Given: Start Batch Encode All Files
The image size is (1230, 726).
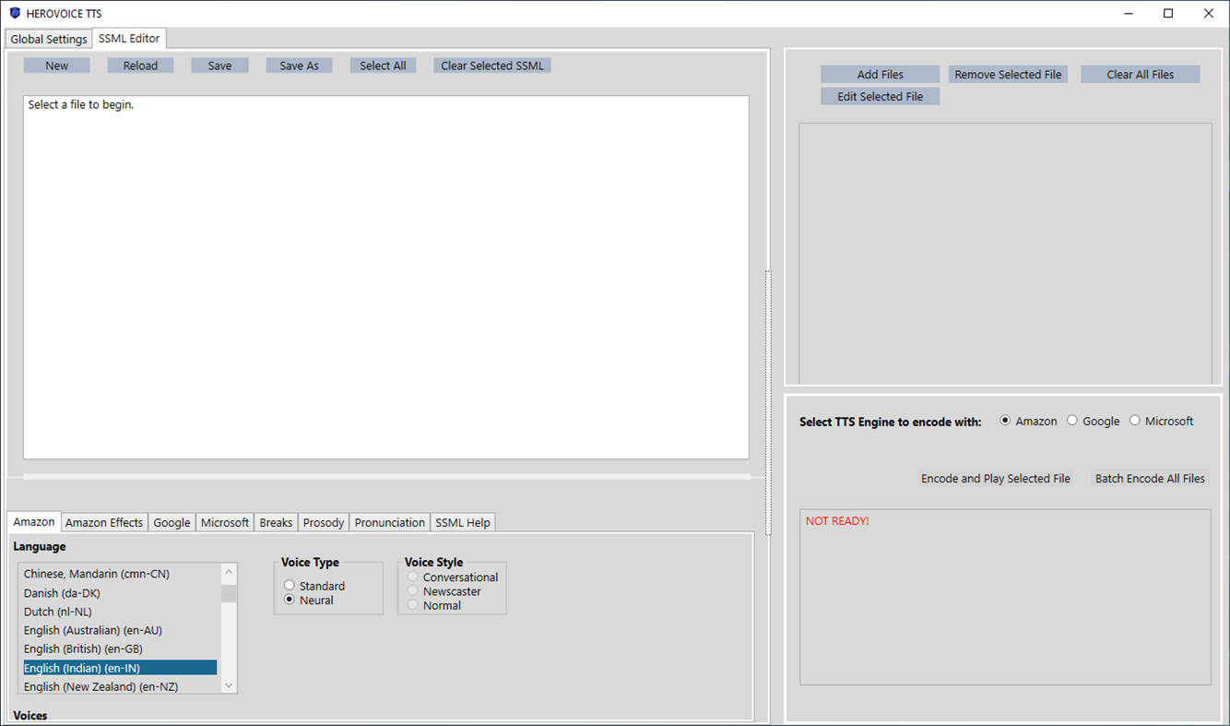Looking at the screenshot, I should coord(1150,478).
